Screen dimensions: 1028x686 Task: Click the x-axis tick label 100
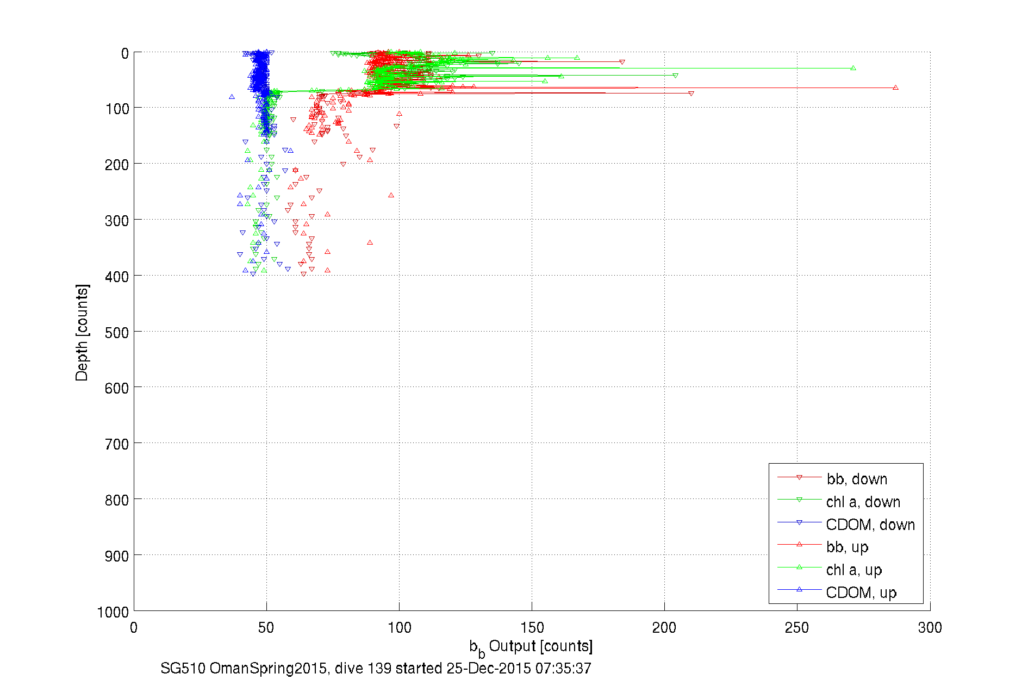point(399,628)
